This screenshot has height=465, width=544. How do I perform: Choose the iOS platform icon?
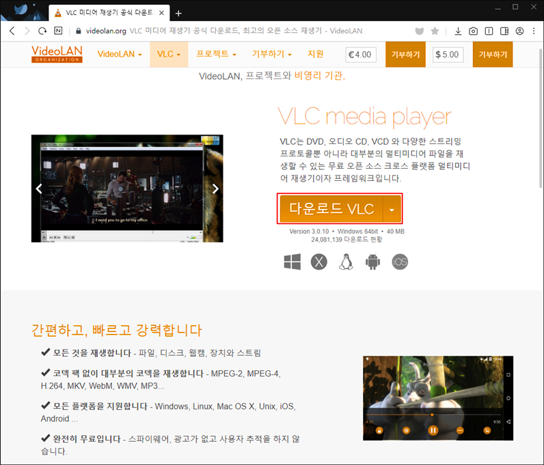point(400,262)
